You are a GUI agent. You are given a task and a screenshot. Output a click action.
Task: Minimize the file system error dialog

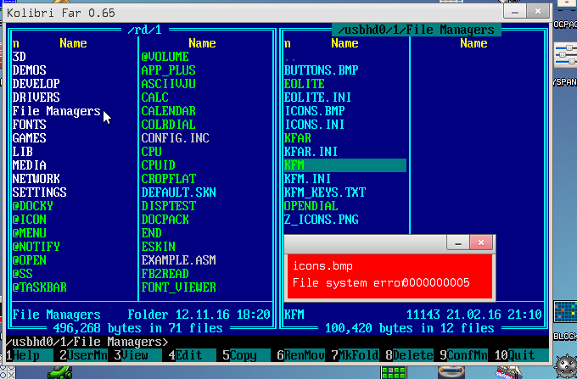(458, 243)
